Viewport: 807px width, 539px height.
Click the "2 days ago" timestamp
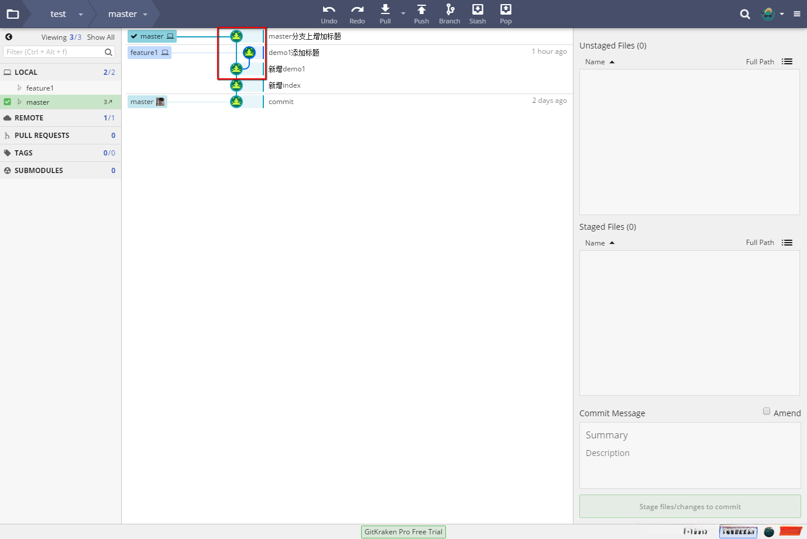click(550, 101)
